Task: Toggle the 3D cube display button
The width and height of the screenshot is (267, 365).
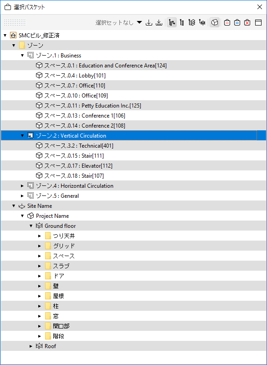Action: 215,23
